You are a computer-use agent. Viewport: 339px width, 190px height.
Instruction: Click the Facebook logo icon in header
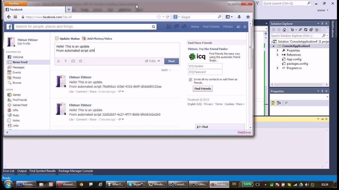pos(9,27)
